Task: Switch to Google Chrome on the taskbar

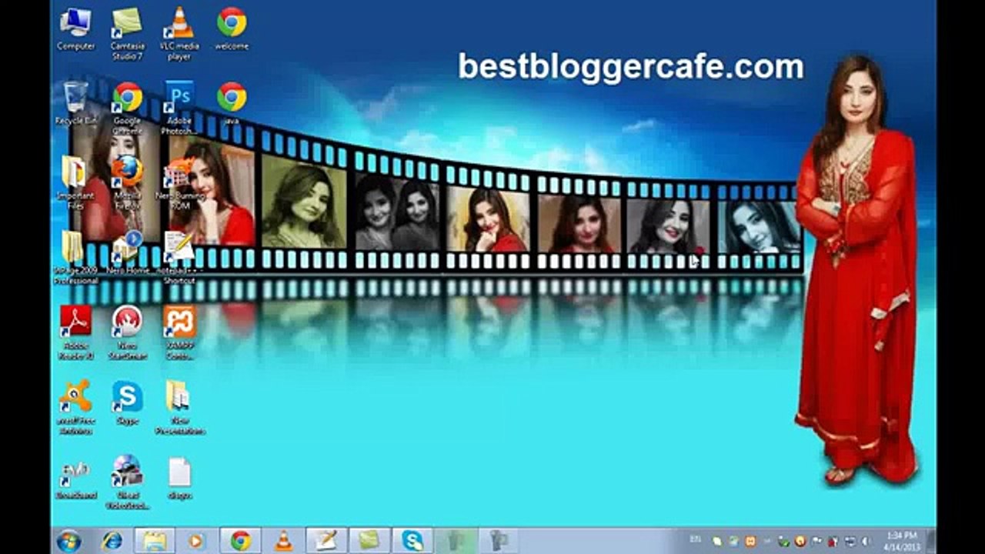Action: pyautogui.click(x=240, y=541)
